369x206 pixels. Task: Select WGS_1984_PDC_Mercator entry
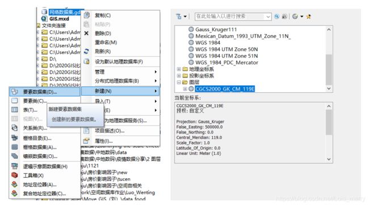[x=227, y=62]
